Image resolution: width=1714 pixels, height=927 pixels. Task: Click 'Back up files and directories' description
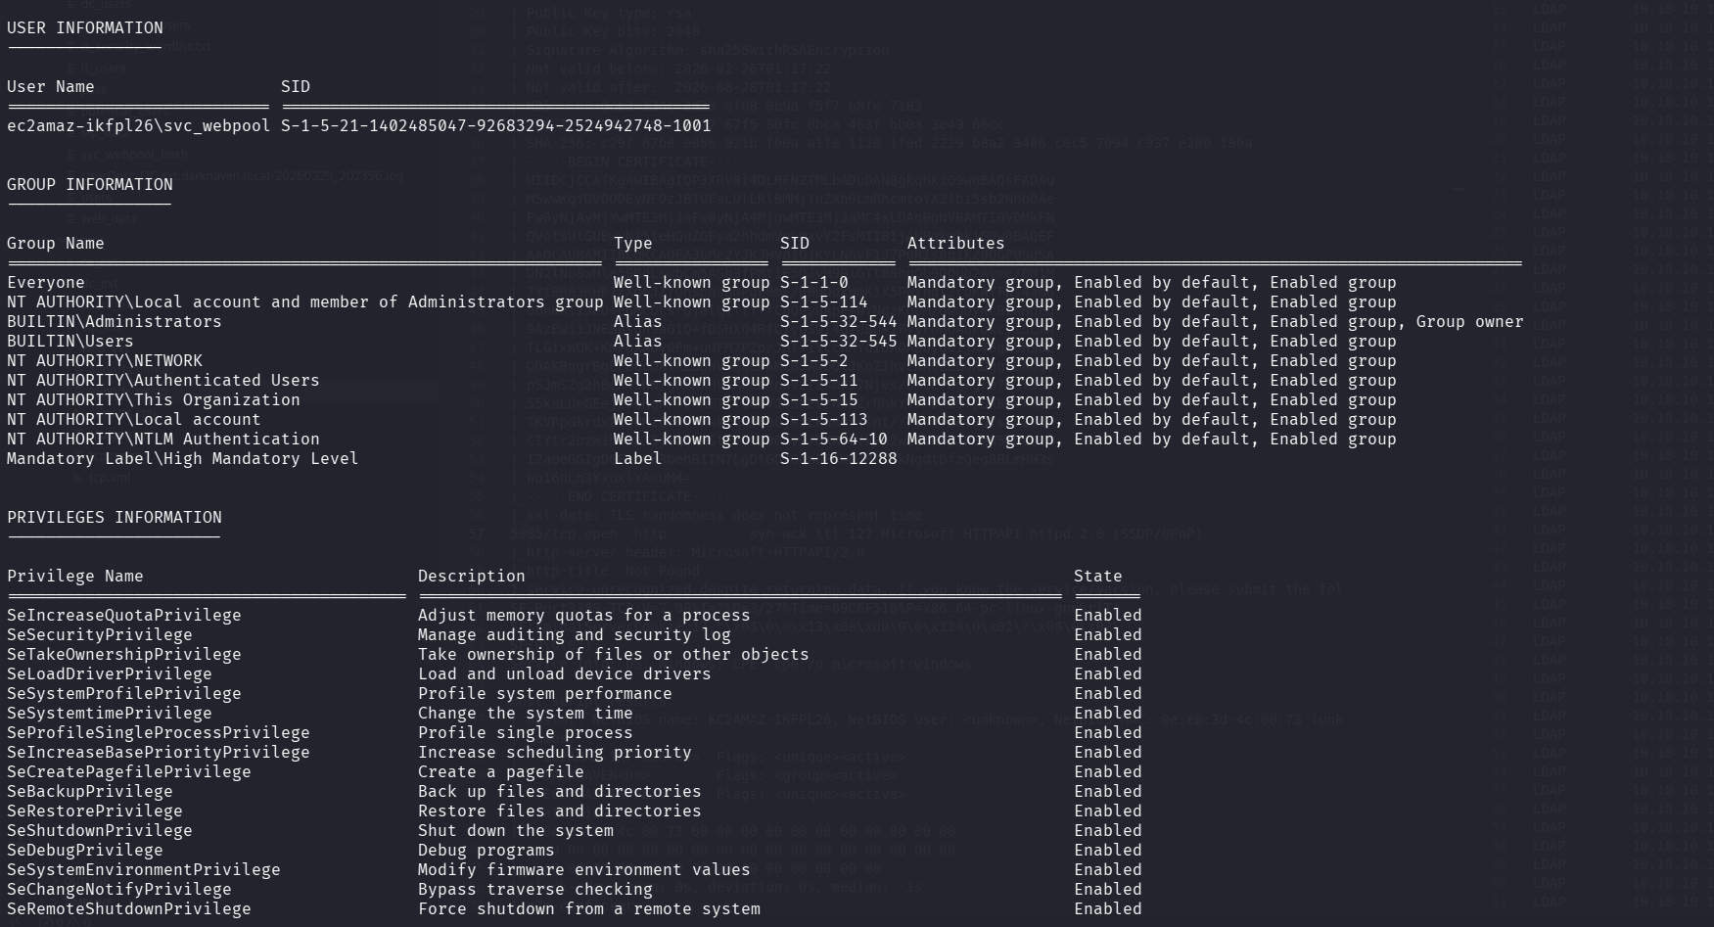point(560,791)
